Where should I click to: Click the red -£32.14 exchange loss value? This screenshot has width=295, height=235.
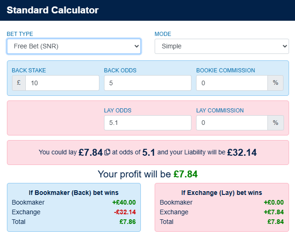125,212
